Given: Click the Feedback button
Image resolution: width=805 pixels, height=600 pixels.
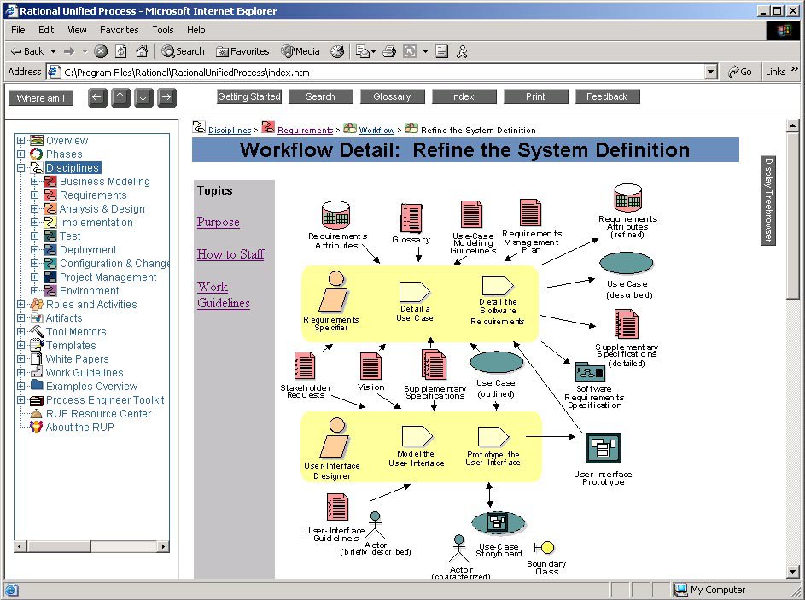Looking at the screenshot, I should [607, 96].
